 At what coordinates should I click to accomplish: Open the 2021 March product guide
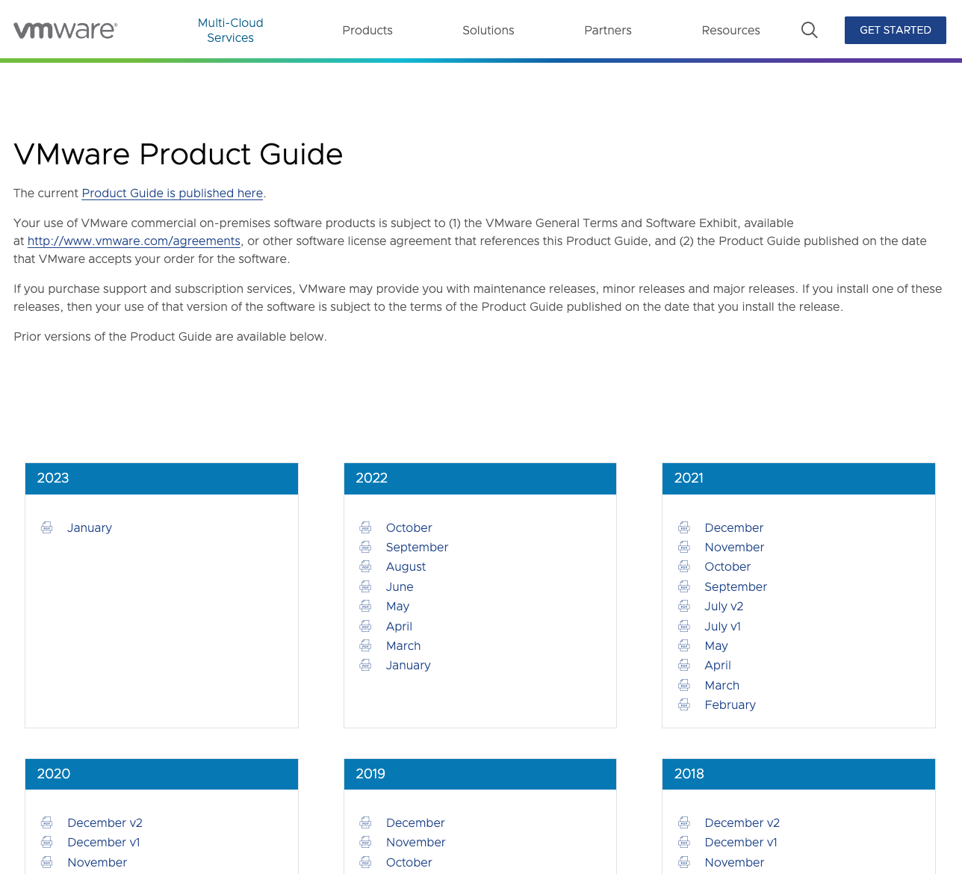[x=721, y=685]
